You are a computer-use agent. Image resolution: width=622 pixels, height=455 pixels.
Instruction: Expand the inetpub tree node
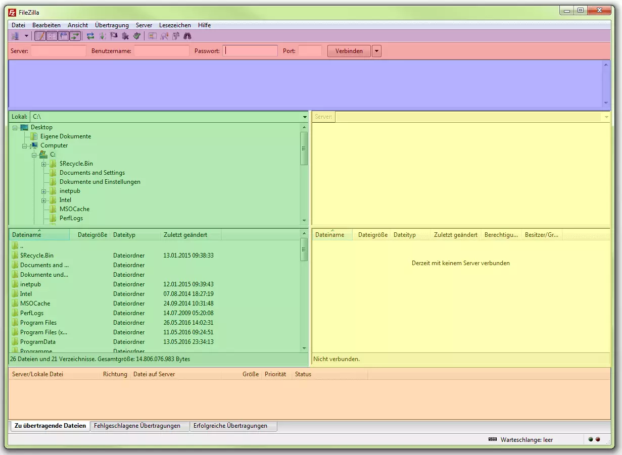[x=44, y=191]
